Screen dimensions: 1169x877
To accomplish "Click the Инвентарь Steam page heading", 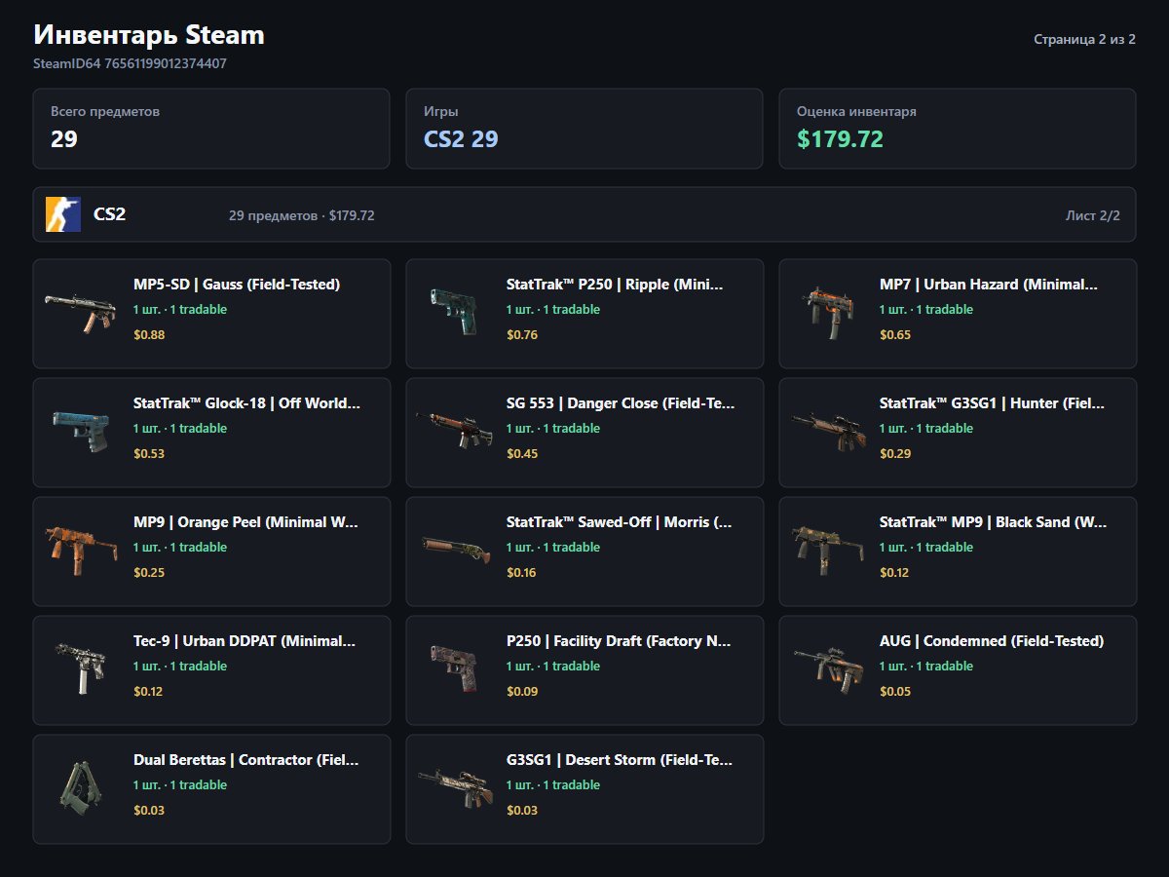I will pos(149,36).
